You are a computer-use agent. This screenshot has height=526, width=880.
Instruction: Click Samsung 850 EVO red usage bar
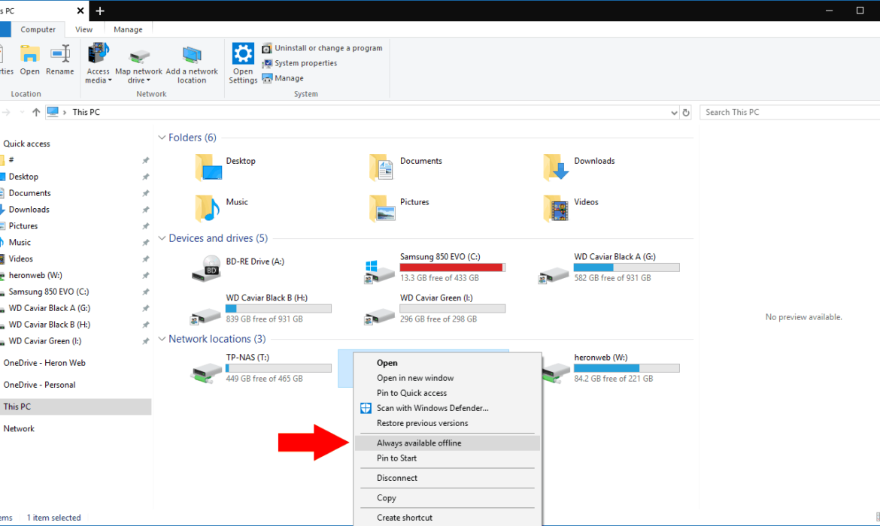(x=452, y=268)
